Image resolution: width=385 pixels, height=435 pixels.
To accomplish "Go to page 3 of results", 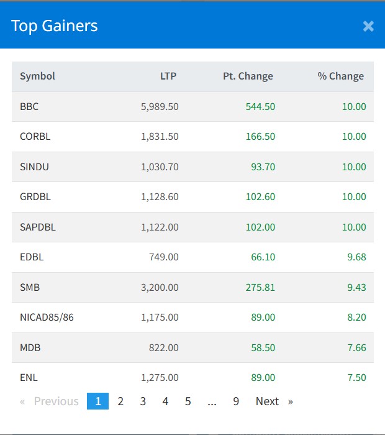I will point(143,401).
